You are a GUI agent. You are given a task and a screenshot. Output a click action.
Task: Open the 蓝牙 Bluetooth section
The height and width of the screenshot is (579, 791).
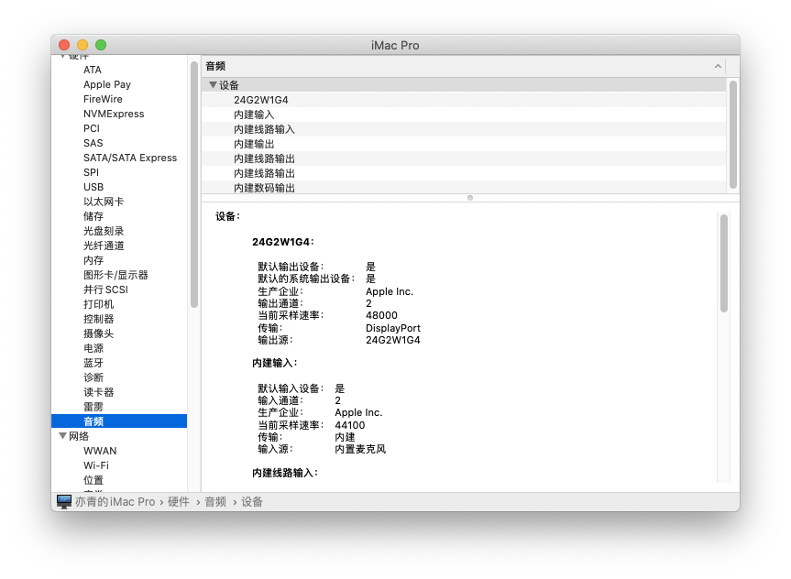click(x=93, y=362)
